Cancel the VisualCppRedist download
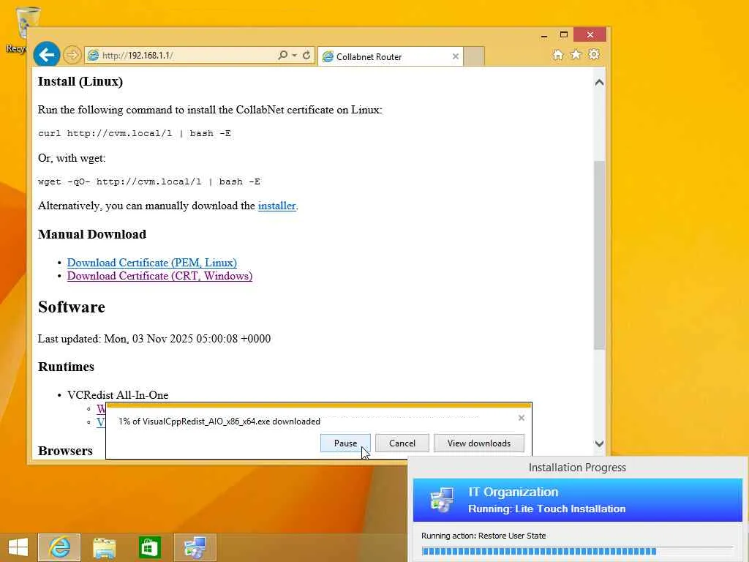749x562 pixels. (x=402, y=443)
